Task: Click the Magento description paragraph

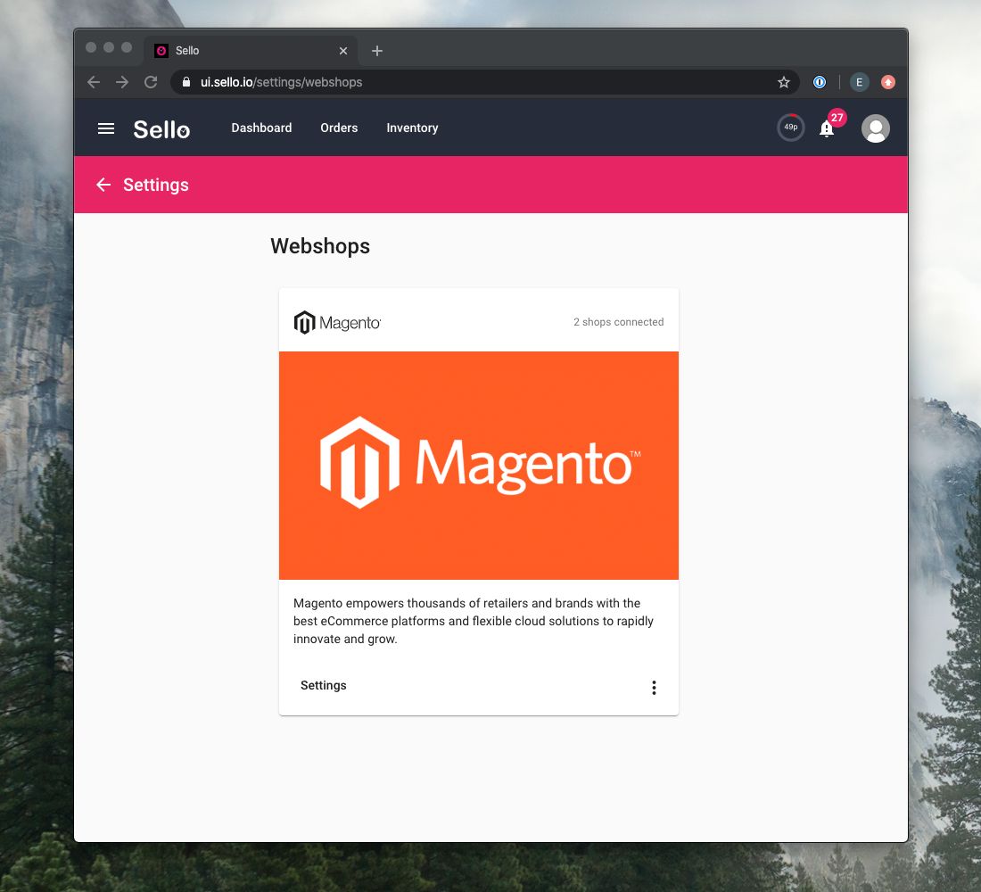Action: [x=474, y=621]
